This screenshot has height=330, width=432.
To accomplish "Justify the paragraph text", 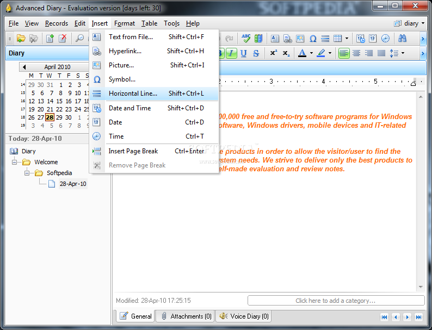I will click(381, 53).
